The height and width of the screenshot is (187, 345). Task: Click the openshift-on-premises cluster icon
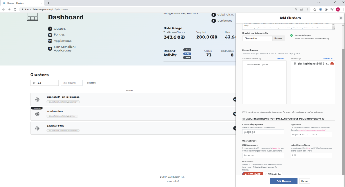[x=38, y=100]
